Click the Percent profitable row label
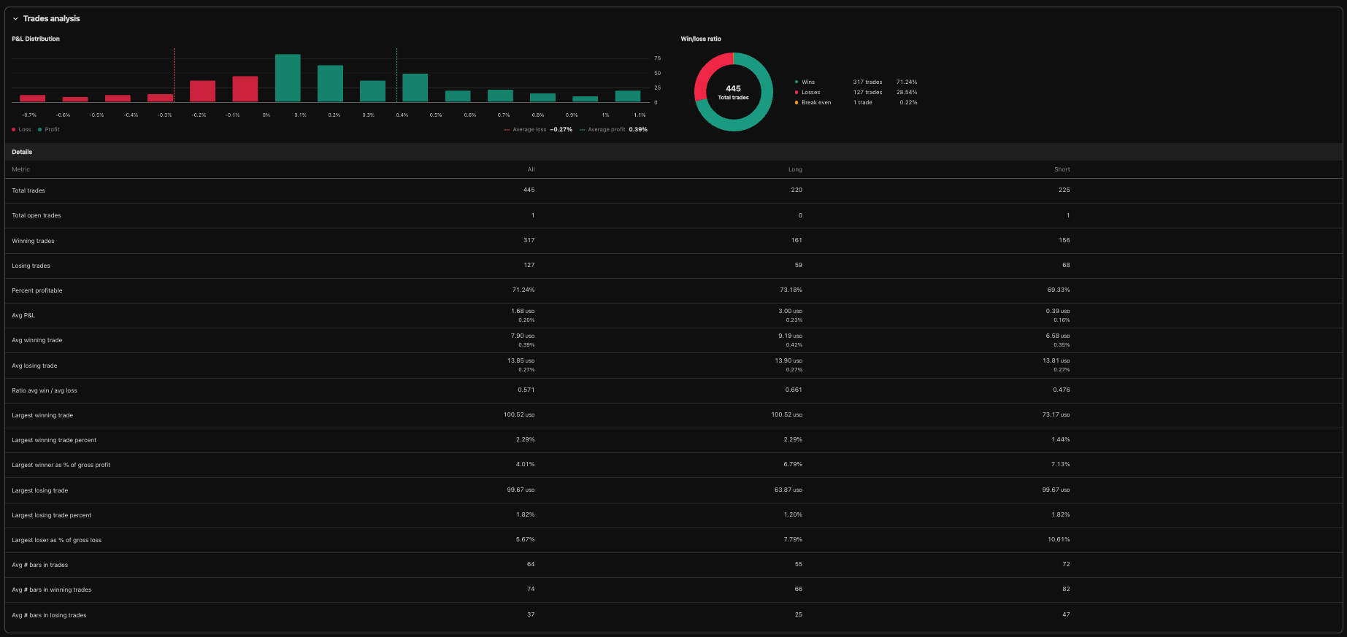 pyautogui.click(x=37, y=290)
